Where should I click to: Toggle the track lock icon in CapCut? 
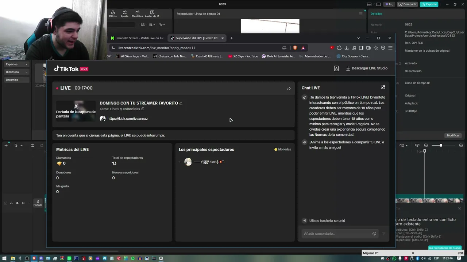[x=11, y=203]
